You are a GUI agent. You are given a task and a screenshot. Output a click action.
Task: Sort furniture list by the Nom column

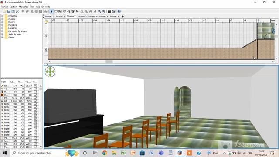point(5,82)
